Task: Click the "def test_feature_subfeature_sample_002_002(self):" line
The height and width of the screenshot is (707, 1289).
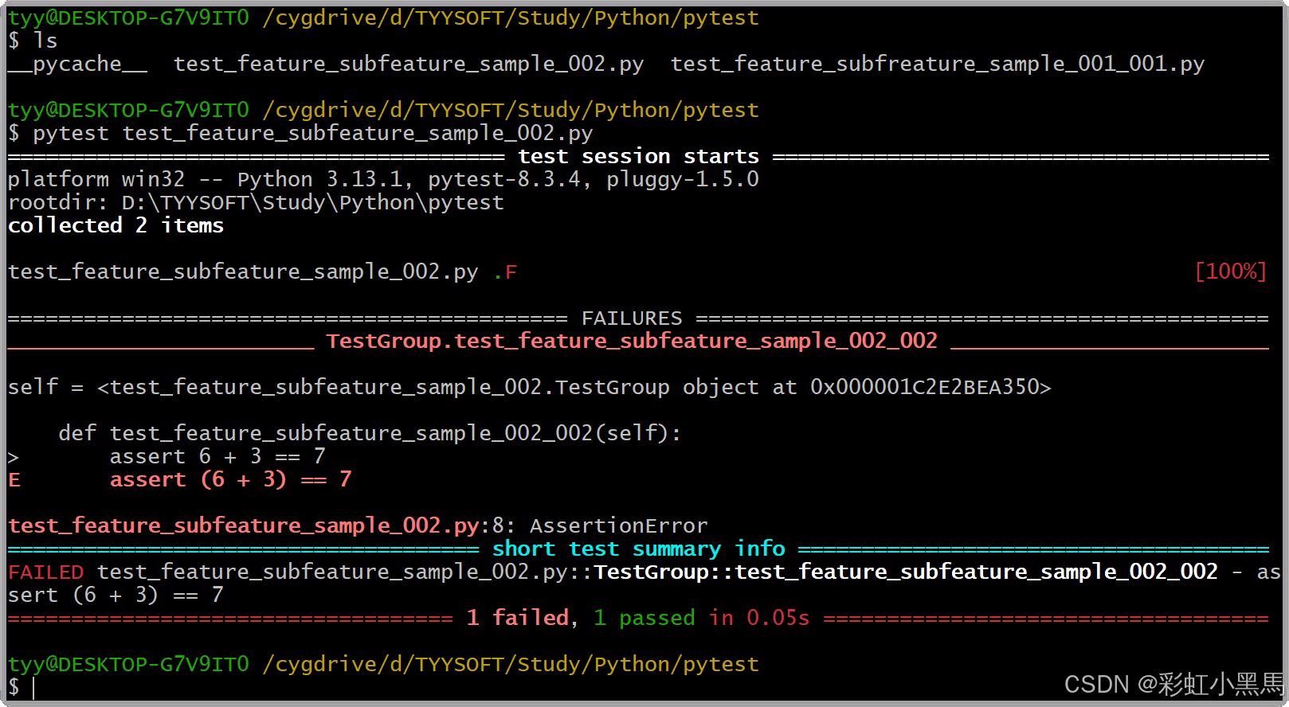Action: point(370,433)
